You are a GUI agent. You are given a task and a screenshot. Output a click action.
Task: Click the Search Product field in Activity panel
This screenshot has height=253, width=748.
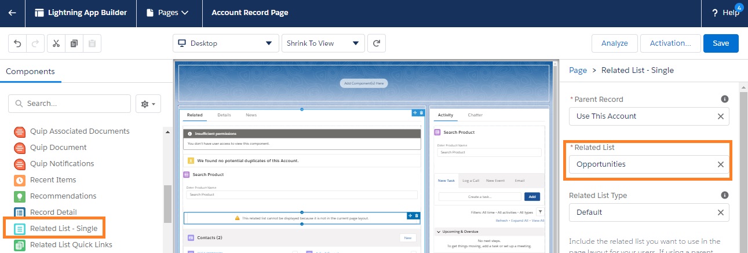[489, 152]
